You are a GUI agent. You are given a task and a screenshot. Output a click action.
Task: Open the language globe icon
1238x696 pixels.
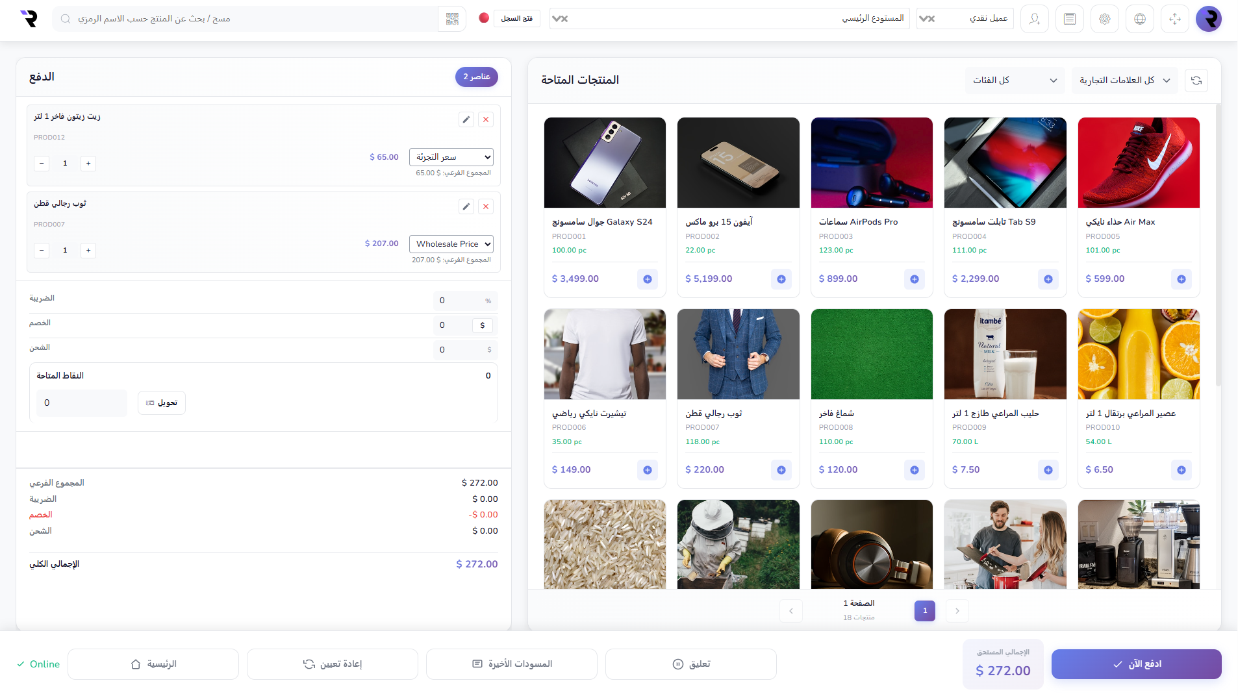tap(1139, 19)
